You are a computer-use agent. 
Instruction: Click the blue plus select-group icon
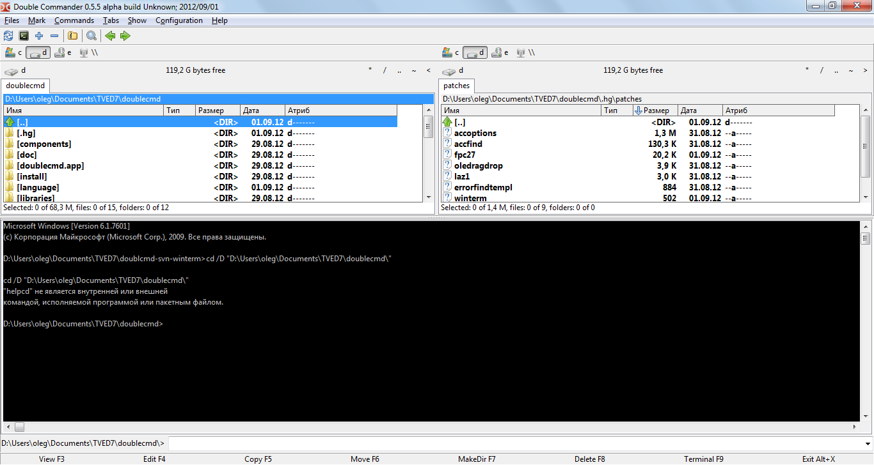pyautogui.click(x=39, y=36)
